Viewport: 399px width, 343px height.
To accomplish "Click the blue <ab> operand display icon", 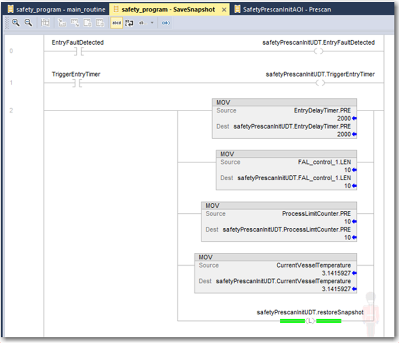I will (165, 23).
